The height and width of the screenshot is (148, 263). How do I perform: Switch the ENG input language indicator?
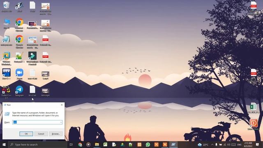(239, 144)
